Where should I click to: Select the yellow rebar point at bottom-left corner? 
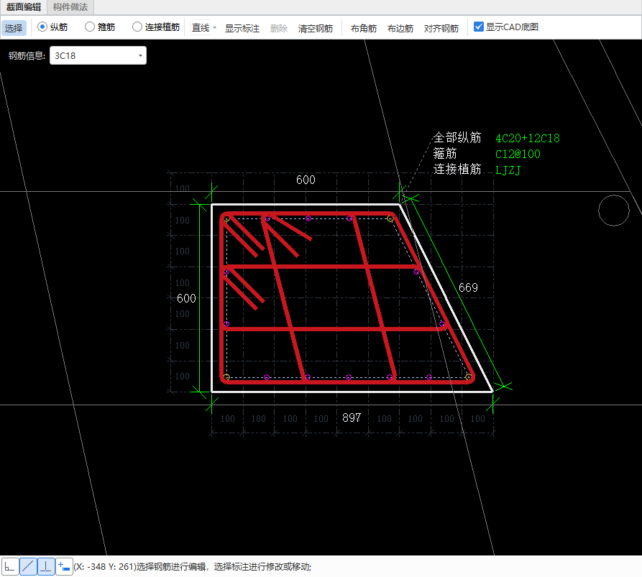click(x=226, y=377)
